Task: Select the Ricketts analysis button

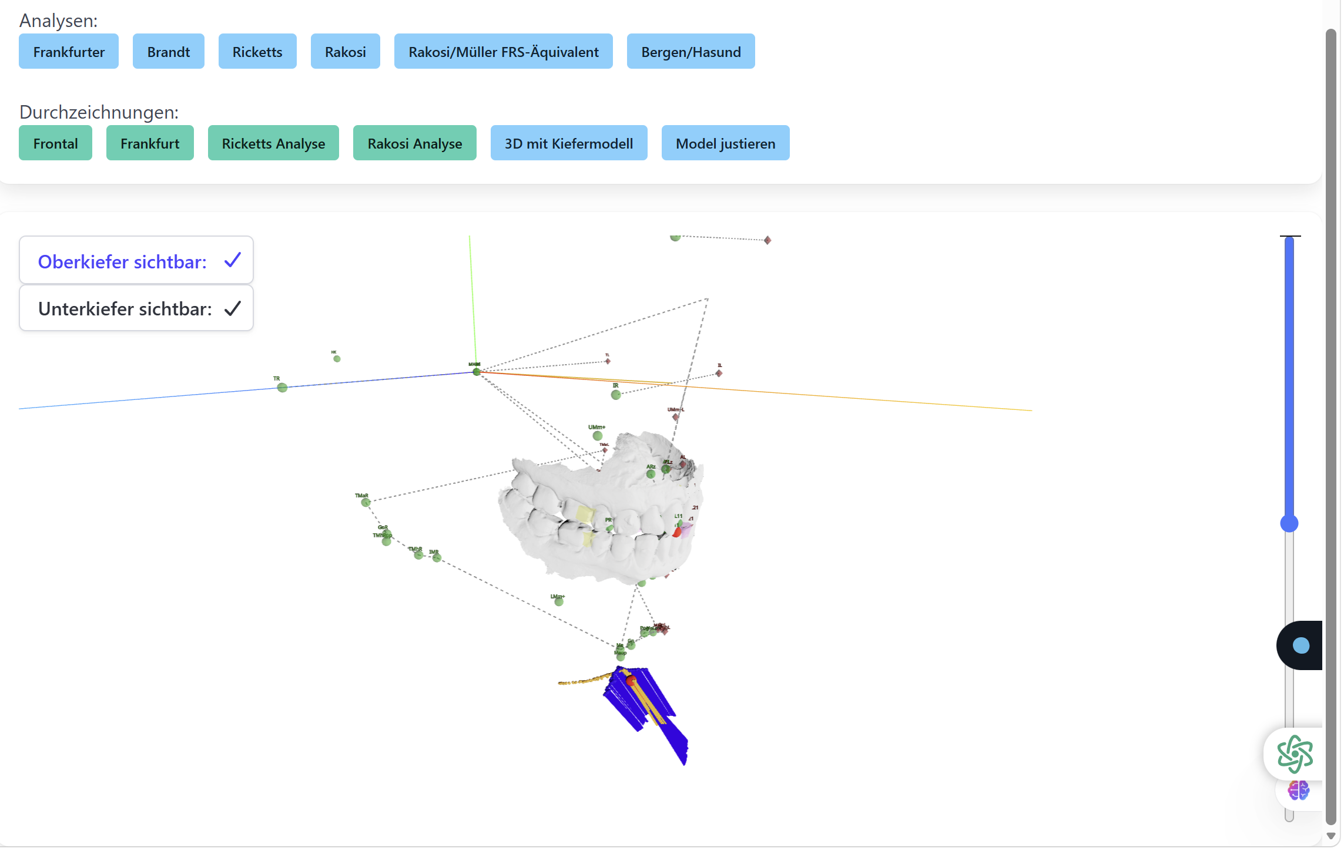Action: (257, 52)
